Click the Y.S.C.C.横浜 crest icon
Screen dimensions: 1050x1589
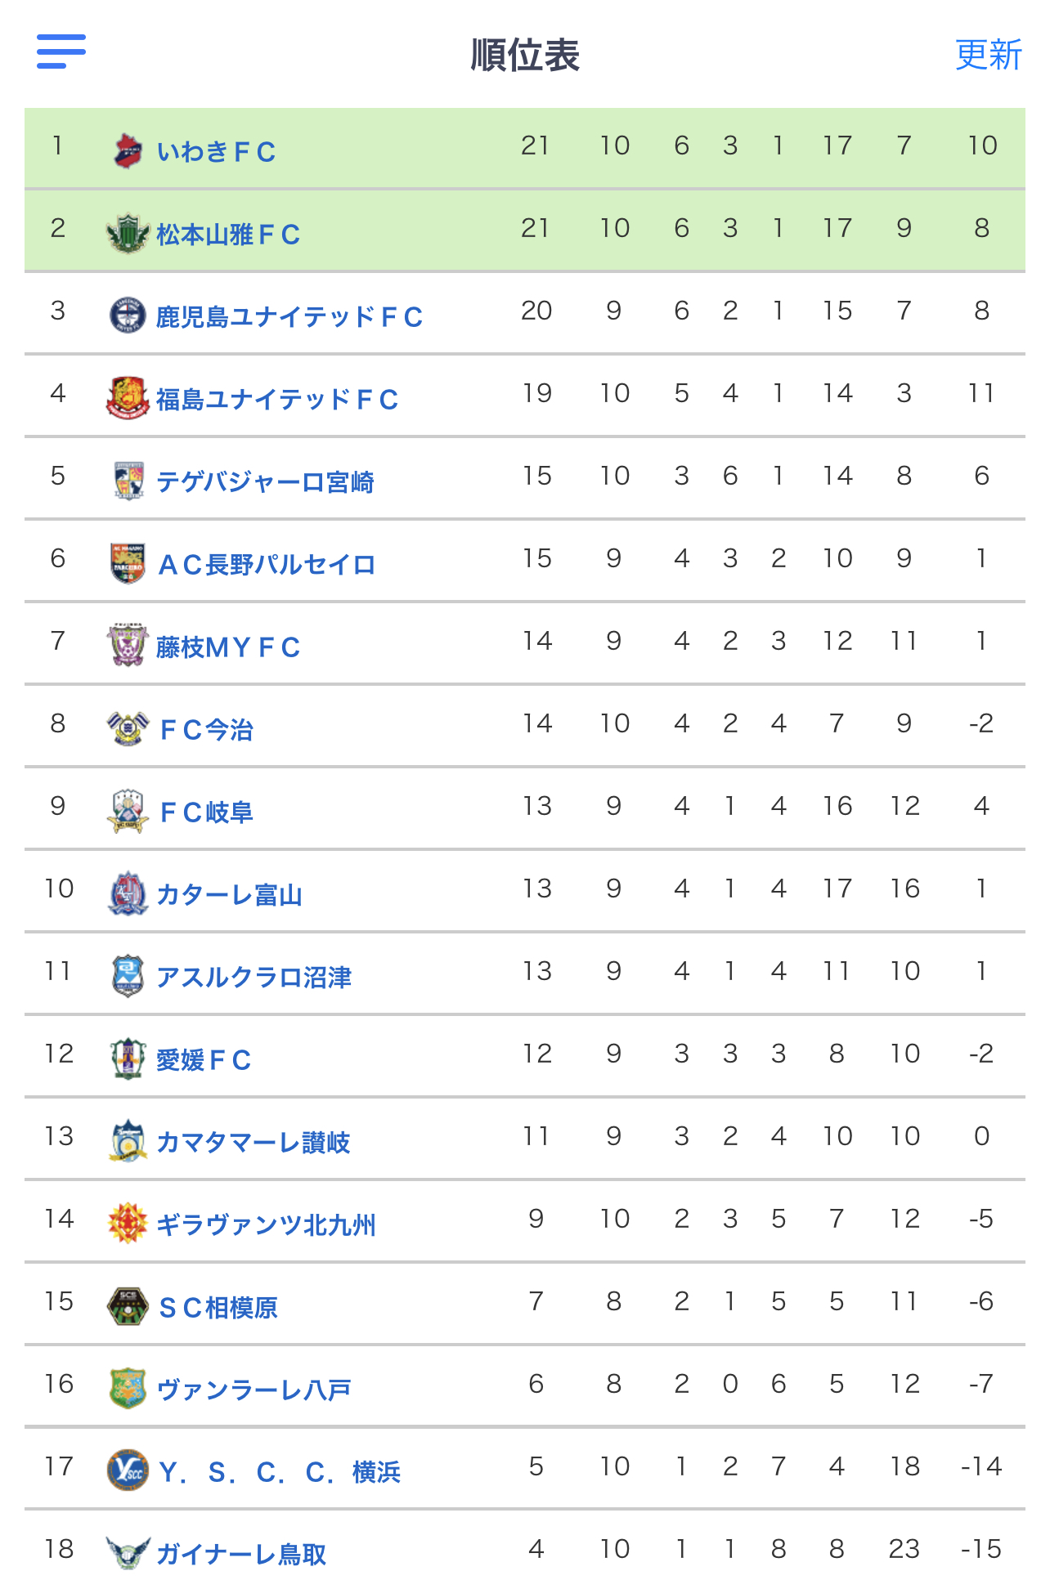click(128, 1471)
